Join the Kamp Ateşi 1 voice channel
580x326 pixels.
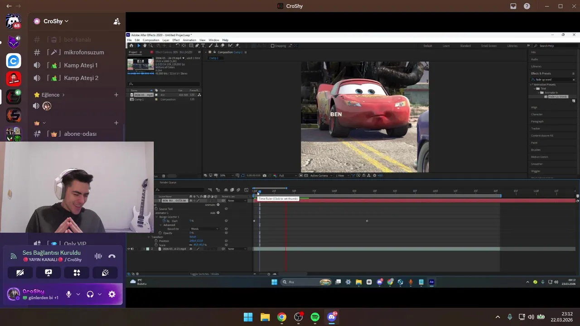pos(81,65)
